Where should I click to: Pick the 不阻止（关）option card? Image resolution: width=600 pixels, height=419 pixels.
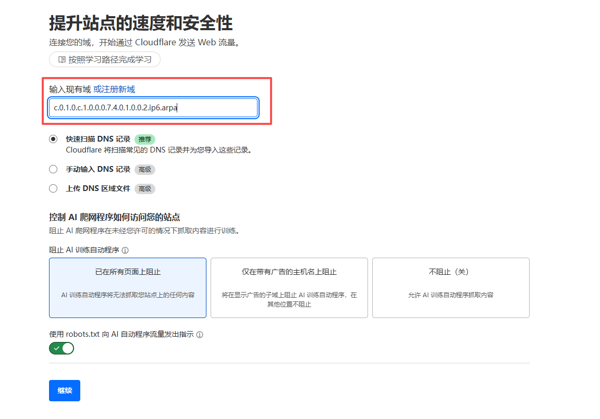point(451,287)
